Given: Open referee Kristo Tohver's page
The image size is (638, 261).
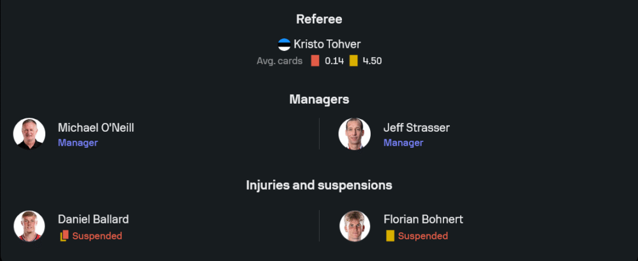Looking at the screenshot, I should tap(325, 45).
